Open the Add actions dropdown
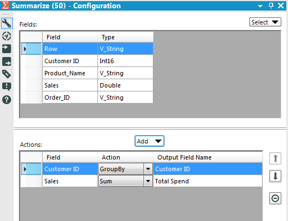 click(150, 141)
